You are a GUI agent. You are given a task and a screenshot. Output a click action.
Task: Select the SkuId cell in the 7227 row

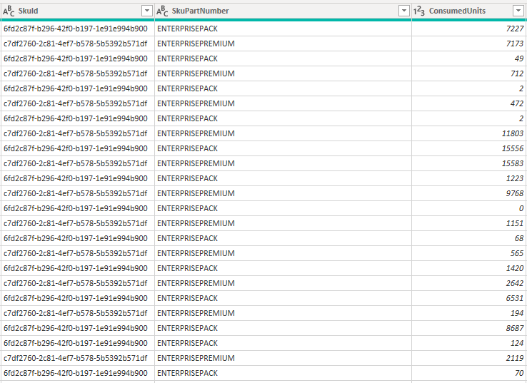click(x=77, y=29)
